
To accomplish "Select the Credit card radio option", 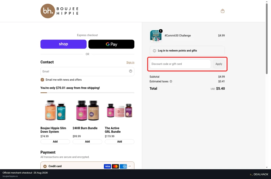I will tap(45, 166).
